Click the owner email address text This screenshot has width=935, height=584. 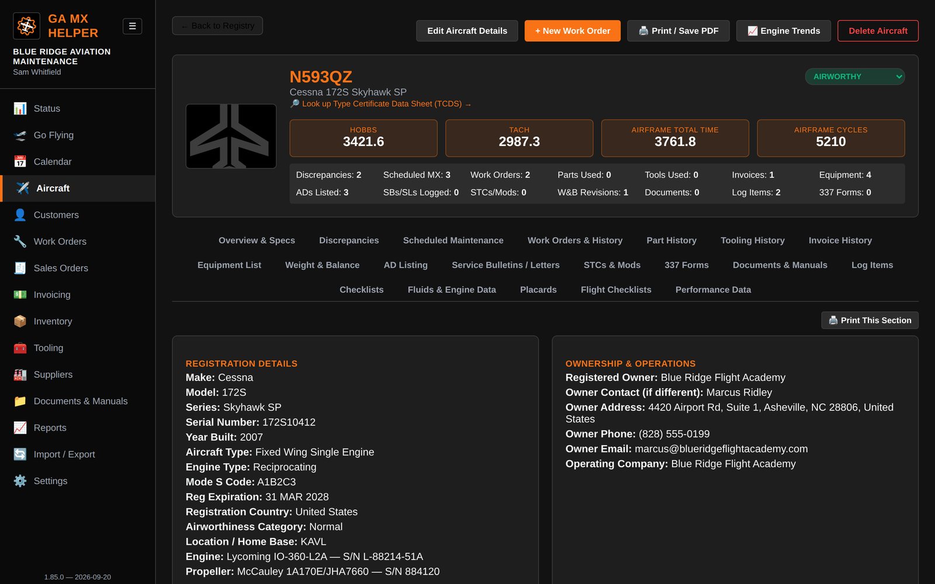[721, 449]
